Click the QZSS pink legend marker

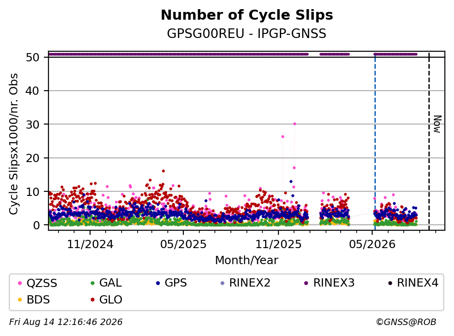tap(20, 283)
